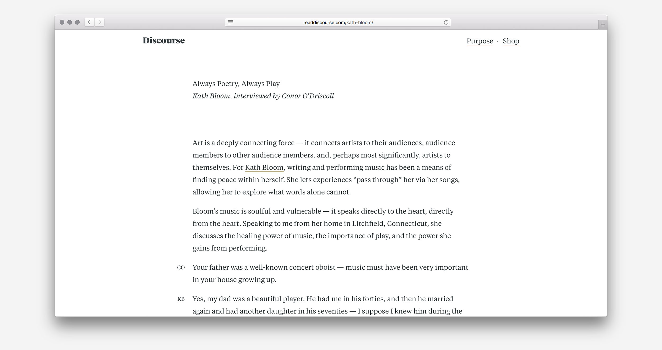
Task: Close the browser window with the leftmost dot
Action: 62,22
